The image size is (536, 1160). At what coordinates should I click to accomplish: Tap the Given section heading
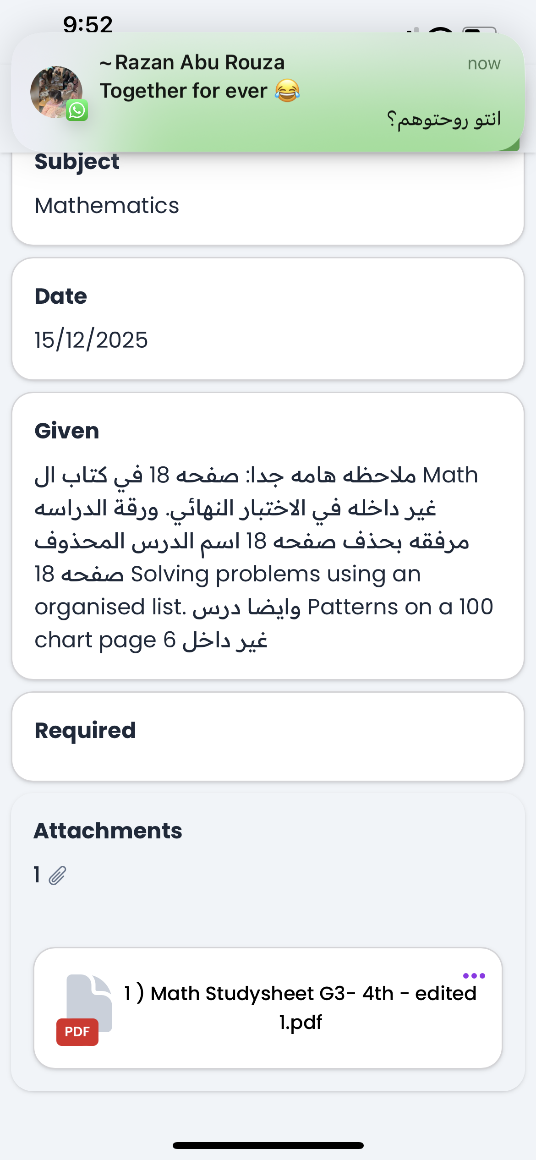(x=67, y=431)
